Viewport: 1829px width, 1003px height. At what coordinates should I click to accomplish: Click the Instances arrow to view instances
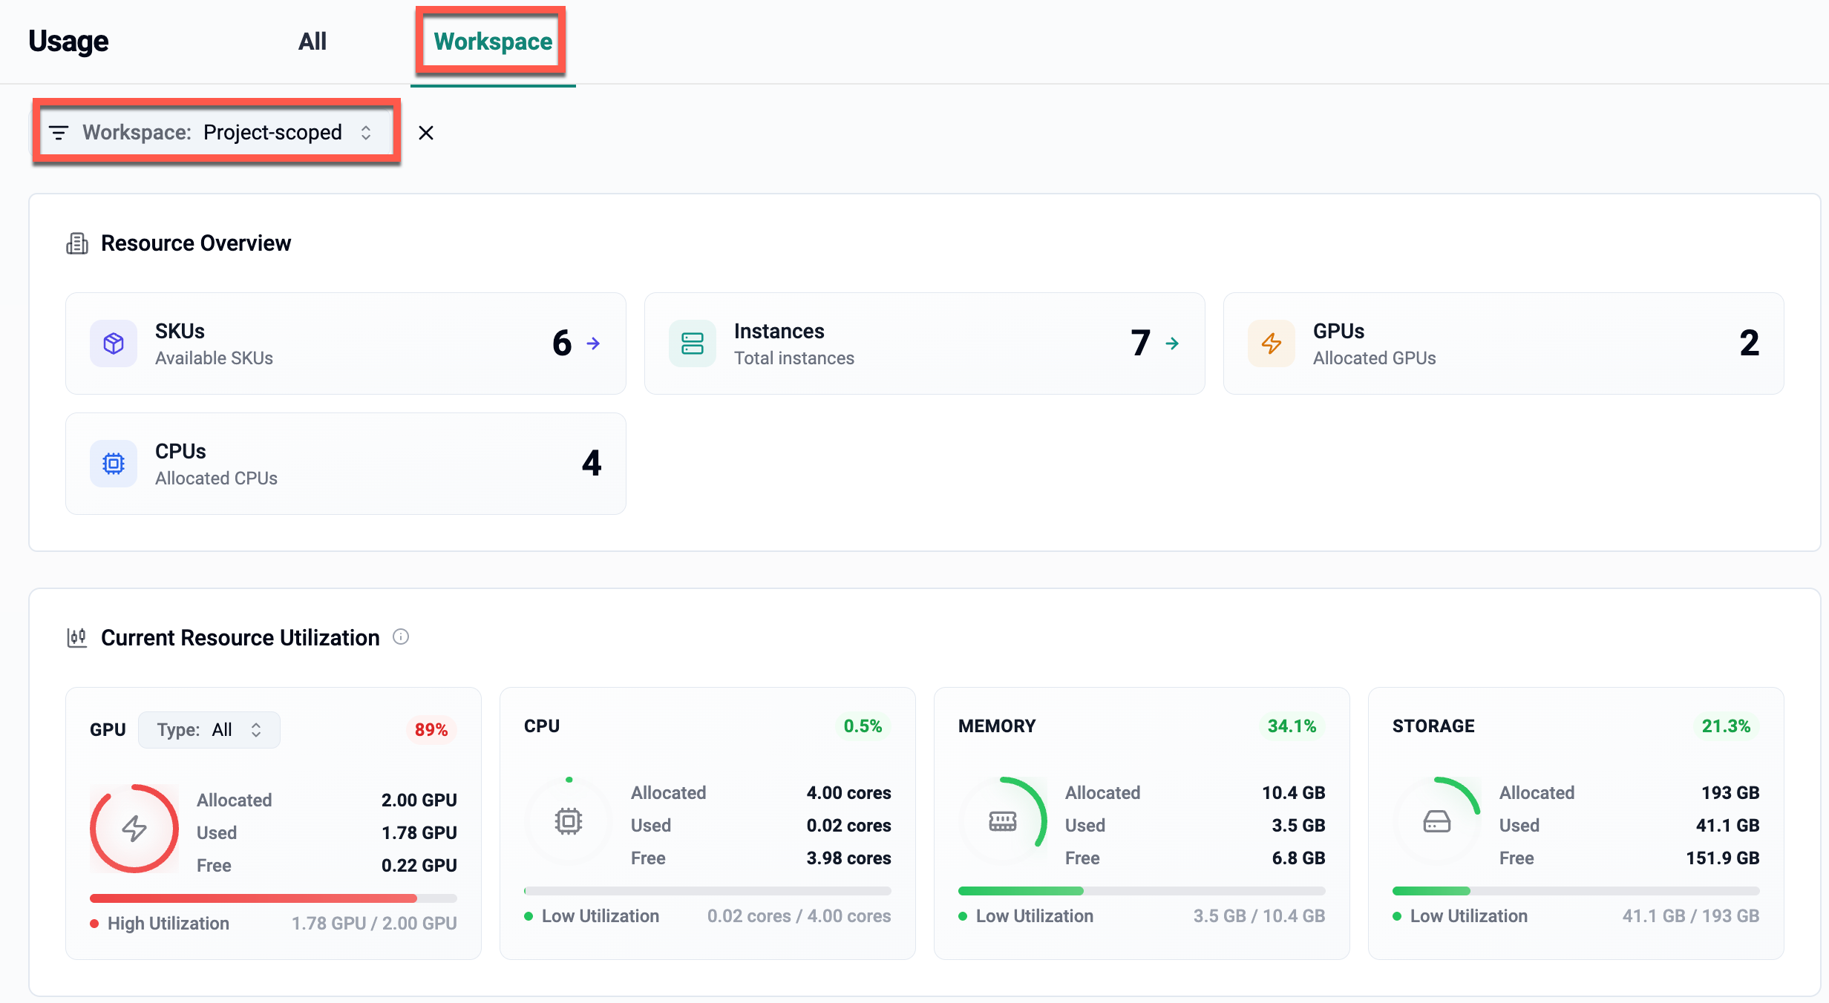(x=1172, y=343)
